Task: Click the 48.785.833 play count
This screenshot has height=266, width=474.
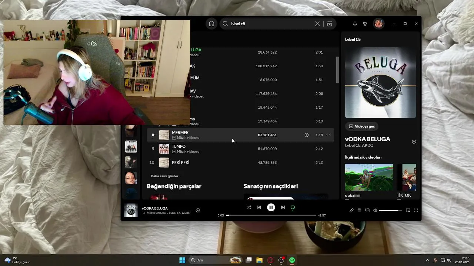Action: coord(267,163)
